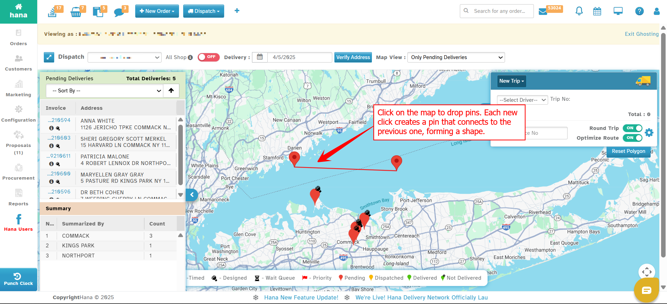Screen dimensions: 667x304
Task: Click Reset Polygon button
Action: (628, 151)
